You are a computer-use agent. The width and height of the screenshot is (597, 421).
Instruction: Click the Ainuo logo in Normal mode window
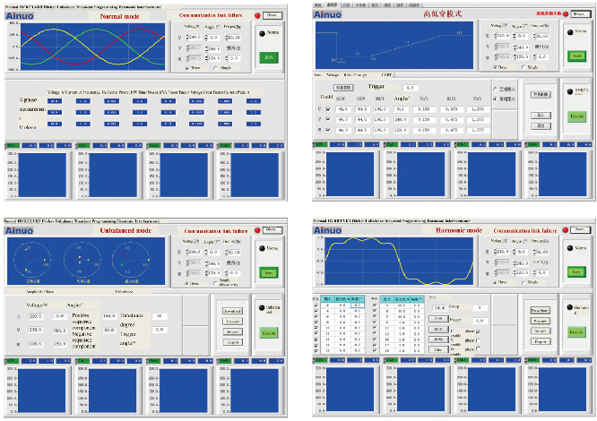point(20,16)
